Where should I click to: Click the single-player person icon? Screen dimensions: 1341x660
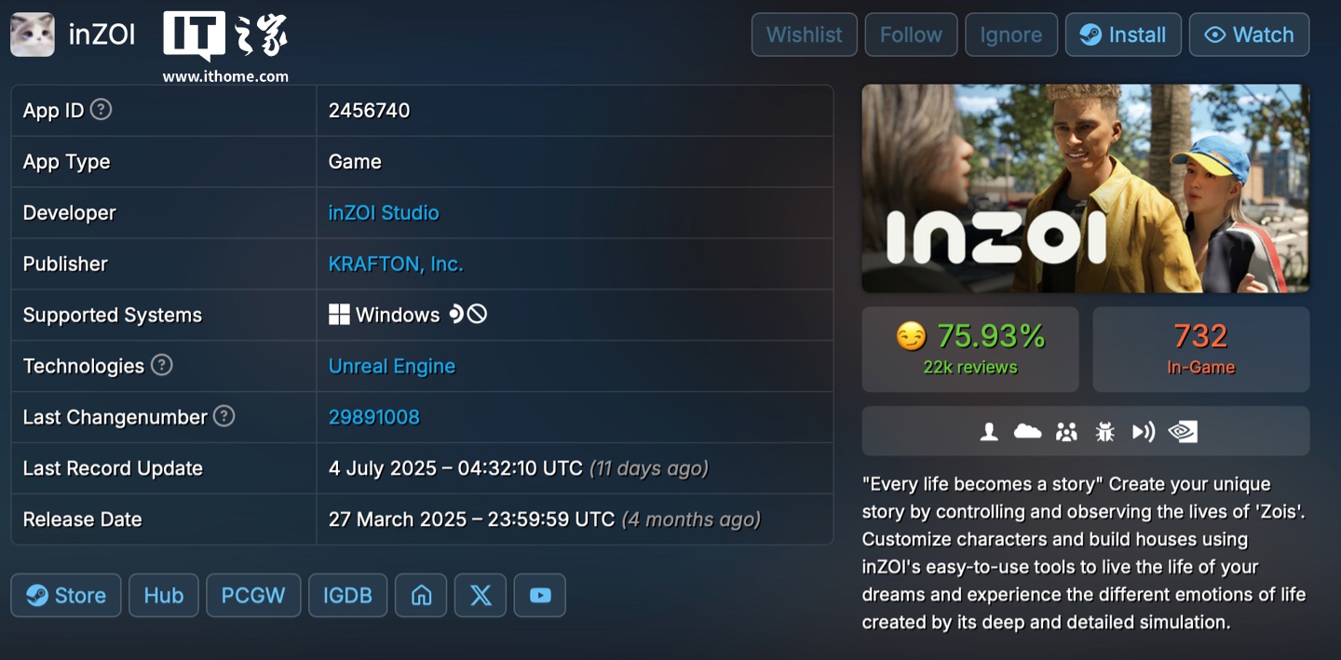pyautogui.click(x=989, y=431)
